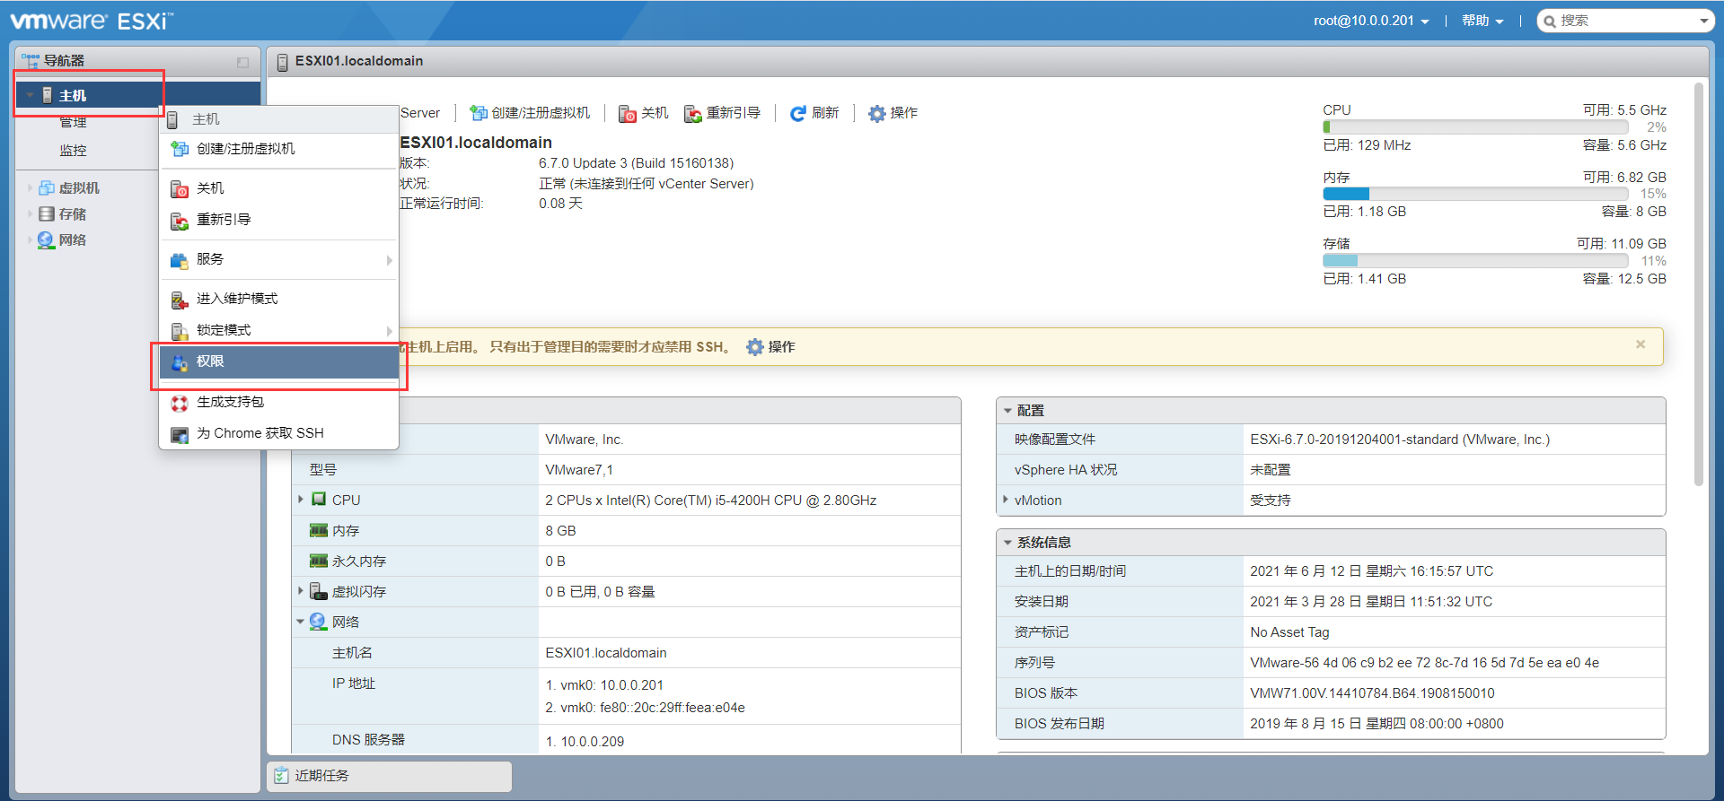The height and width of the screenshot is (801, 1724).
Task: Click the 网络 globe icon in navigator
Action: [46, 239]
